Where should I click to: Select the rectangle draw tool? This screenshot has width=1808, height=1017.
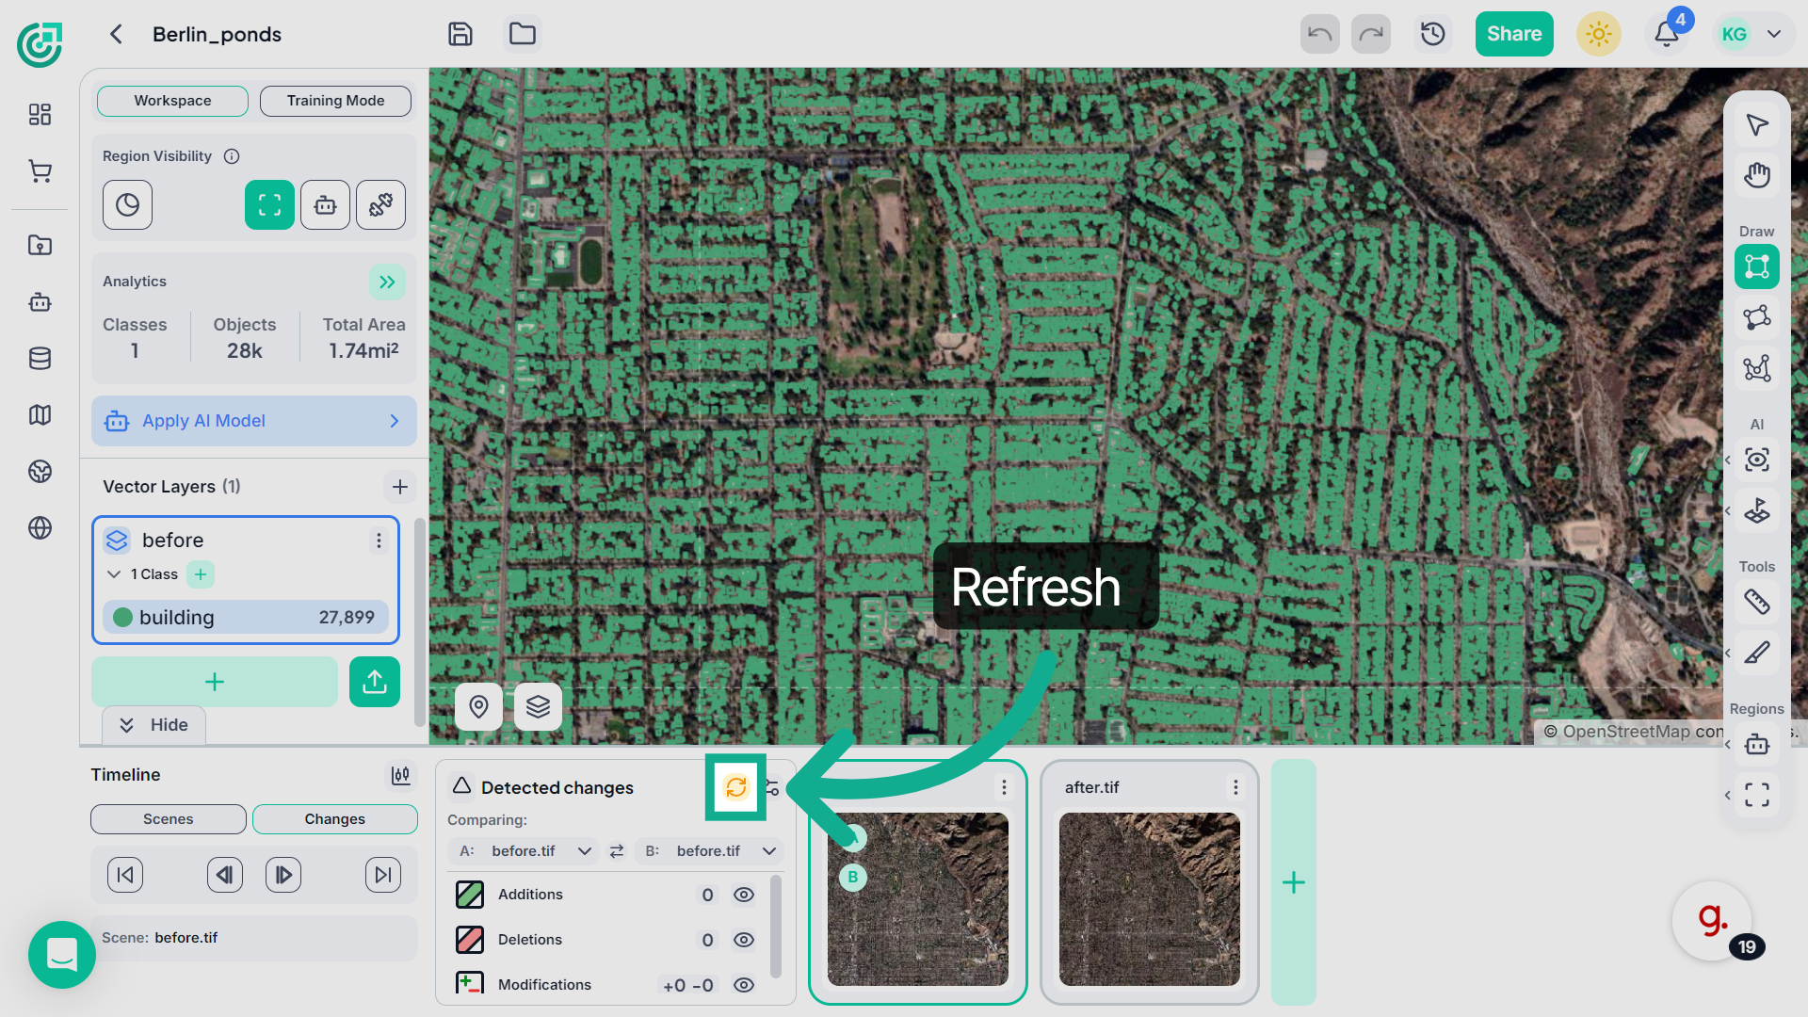[x=1757, y=266]
